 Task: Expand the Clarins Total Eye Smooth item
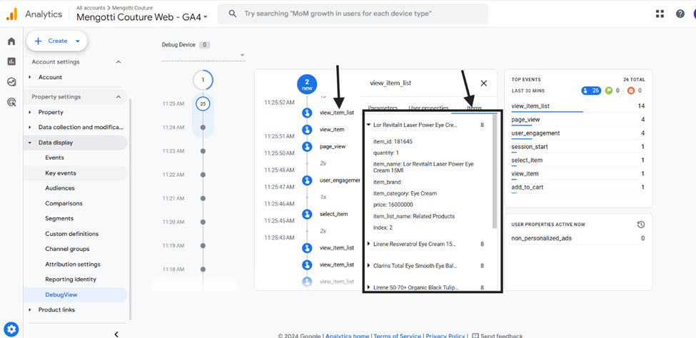click(x=368, y=266)
